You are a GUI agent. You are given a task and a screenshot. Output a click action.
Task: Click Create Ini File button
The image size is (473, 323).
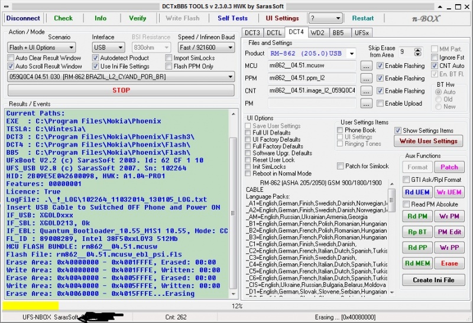(433, 280)
